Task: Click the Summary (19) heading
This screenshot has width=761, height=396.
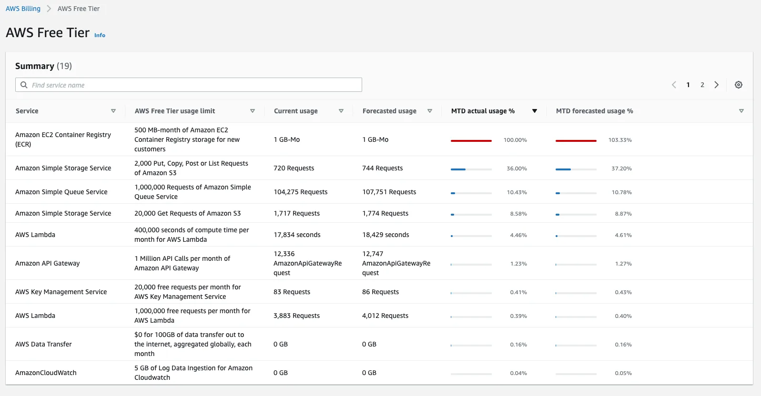Action: 43,66
